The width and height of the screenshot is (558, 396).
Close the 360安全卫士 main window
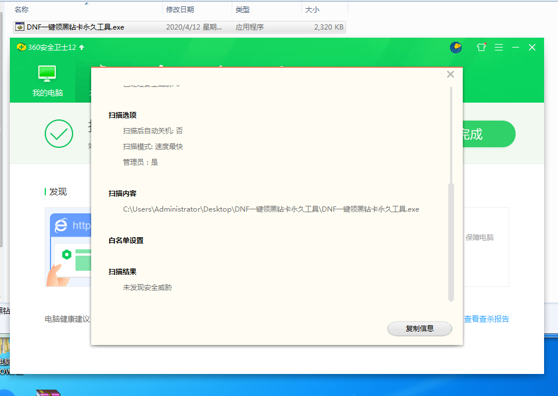532,48
